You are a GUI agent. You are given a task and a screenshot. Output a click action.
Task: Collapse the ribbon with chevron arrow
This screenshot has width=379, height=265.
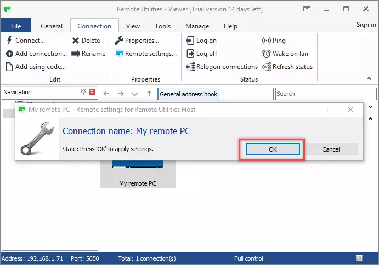pyautogui.click(x=369, y=79)
